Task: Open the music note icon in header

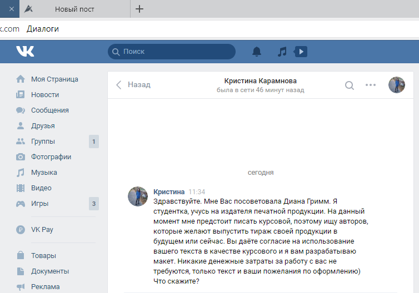Action: pyautogui.click(x=282, y=52)
